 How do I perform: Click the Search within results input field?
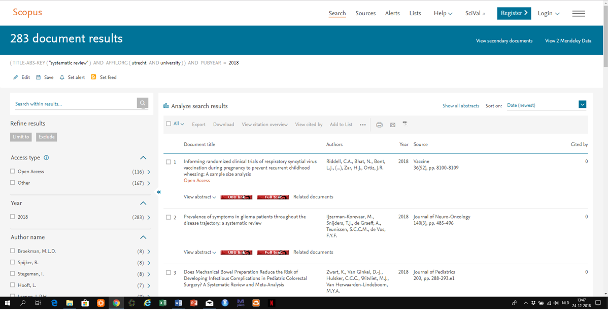coord(75,104)
